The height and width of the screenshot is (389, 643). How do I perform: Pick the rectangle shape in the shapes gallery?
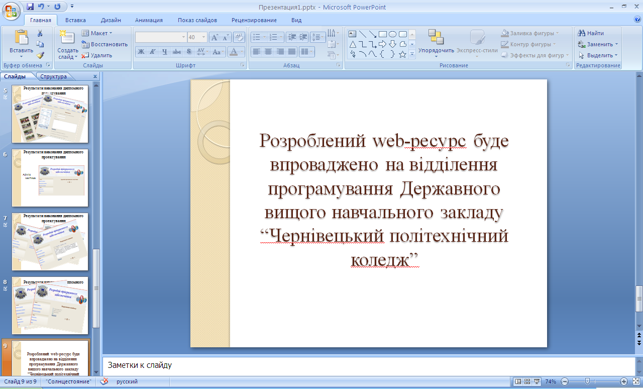383,34
